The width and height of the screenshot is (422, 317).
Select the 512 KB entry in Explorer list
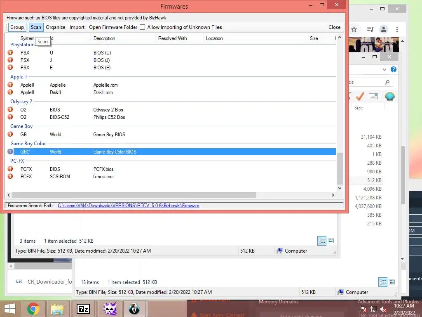[374, 180]
